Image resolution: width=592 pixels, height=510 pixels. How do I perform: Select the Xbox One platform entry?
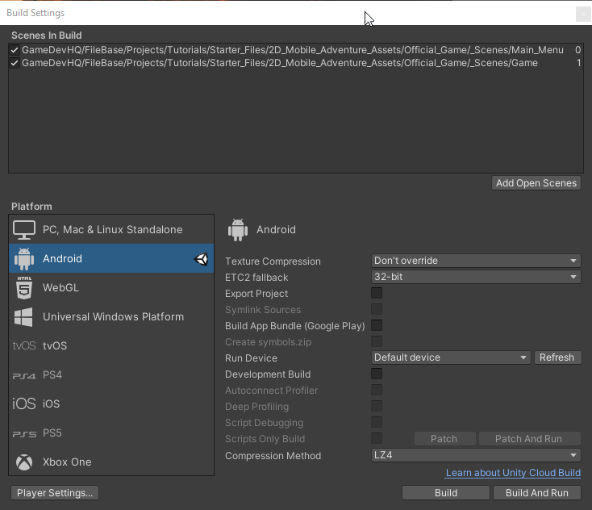click(111, 462)
